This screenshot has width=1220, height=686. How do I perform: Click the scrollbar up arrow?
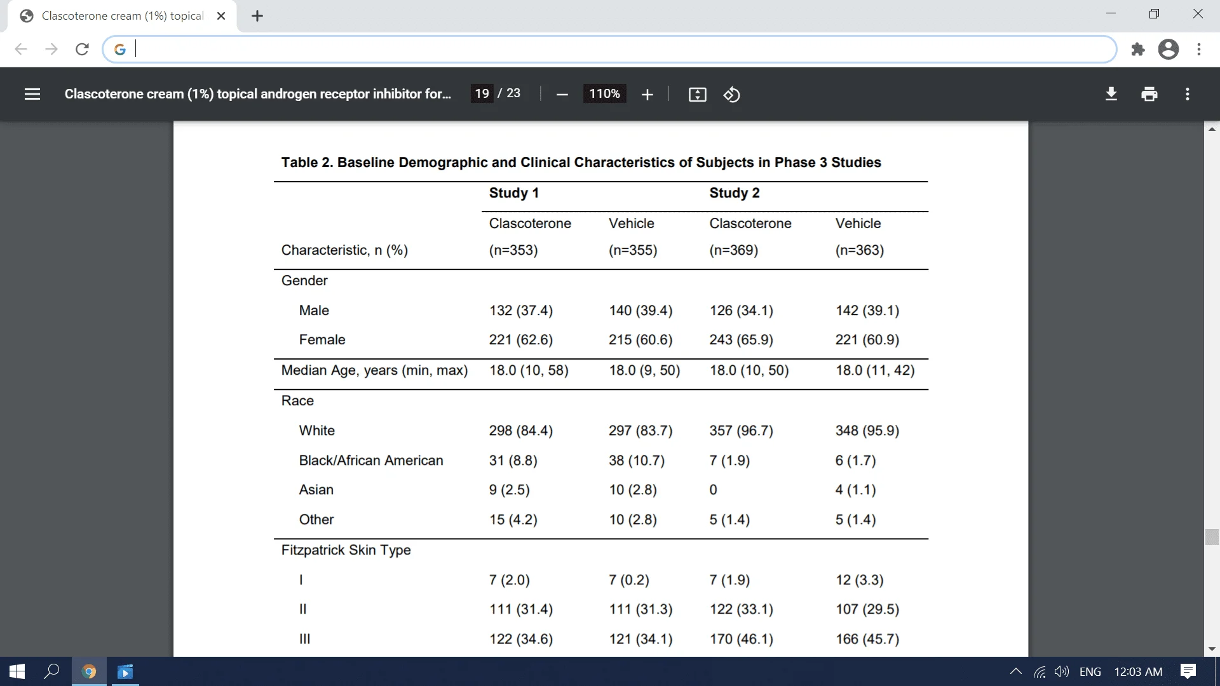1212,129
